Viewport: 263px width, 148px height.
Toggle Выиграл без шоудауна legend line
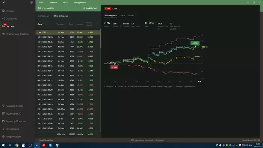click(162, 86)
